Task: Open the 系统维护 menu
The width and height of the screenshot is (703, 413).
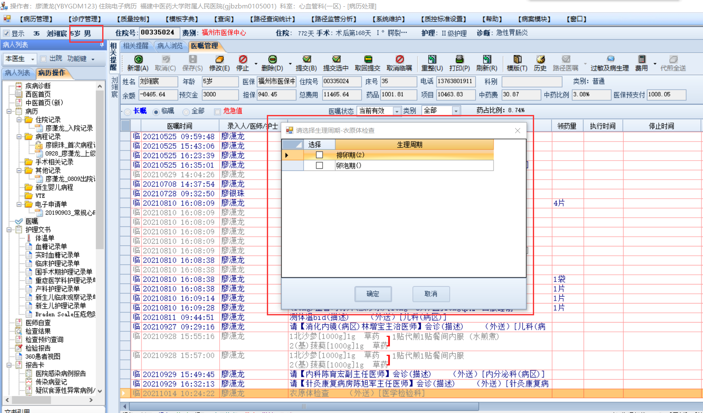Action: (x=389, y=19)
